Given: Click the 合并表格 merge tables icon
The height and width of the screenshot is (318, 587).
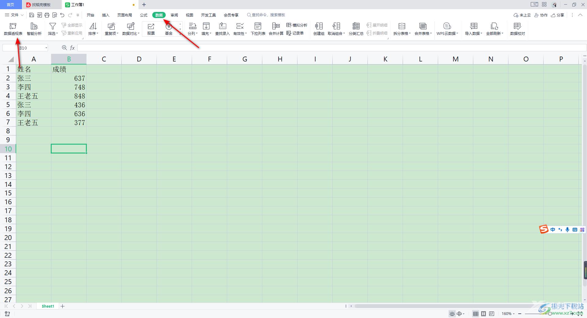Looking at the screenshot, I should coord(423,26).
